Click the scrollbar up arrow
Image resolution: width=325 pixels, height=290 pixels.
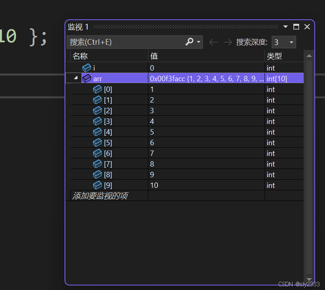[x=309, y=55]
